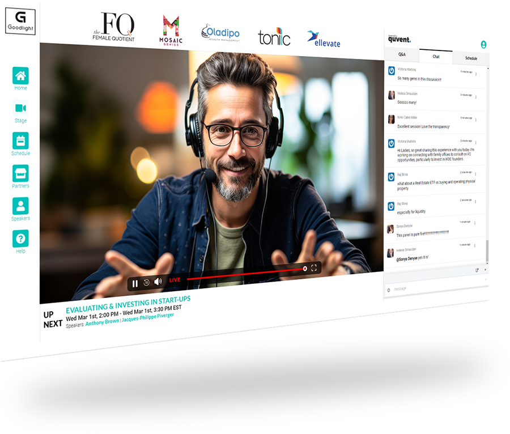Pop out the chat panel
Screen dimensions: 510x434
tap(477, 270)
